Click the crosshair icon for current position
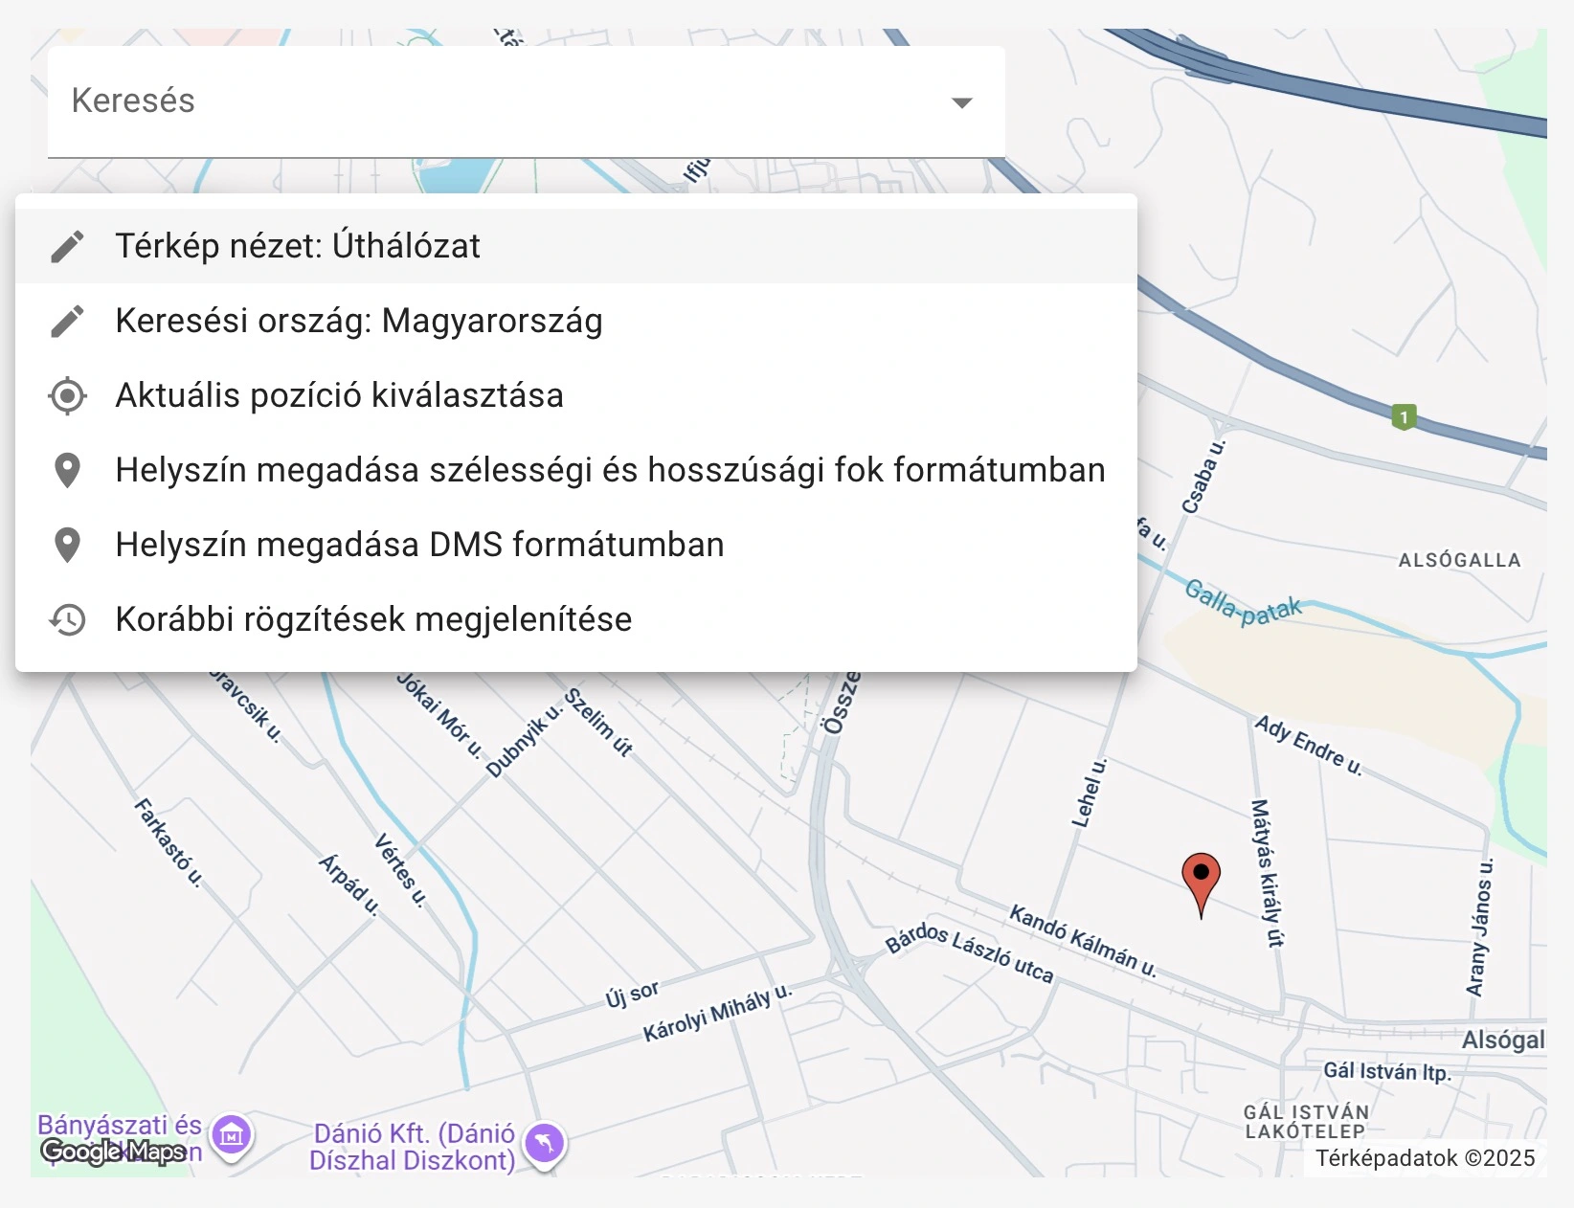This screenshot has height=1208, width=1574. coord(66,394)
